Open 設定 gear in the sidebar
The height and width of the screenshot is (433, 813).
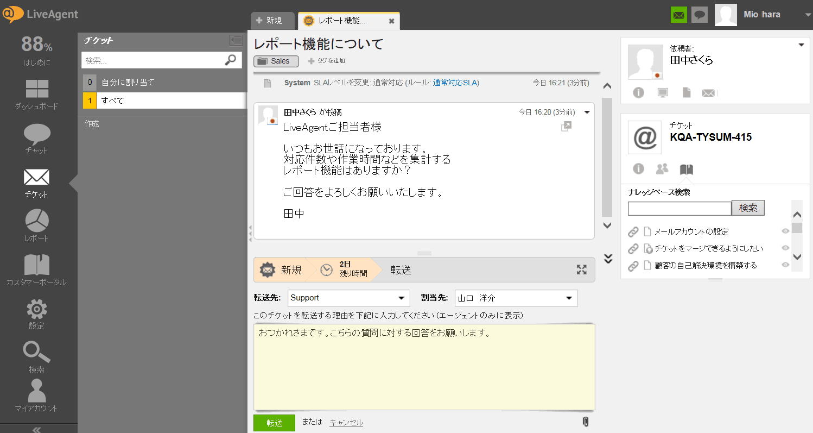[x=37, y=315]
